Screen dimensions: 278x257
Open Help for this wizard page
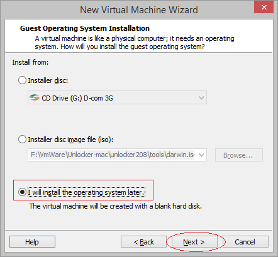(32, 242)
